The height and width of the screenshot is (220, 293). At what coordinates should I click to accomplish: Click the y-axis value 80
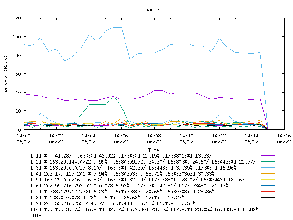pyautogui.click(x=18, y=55)
